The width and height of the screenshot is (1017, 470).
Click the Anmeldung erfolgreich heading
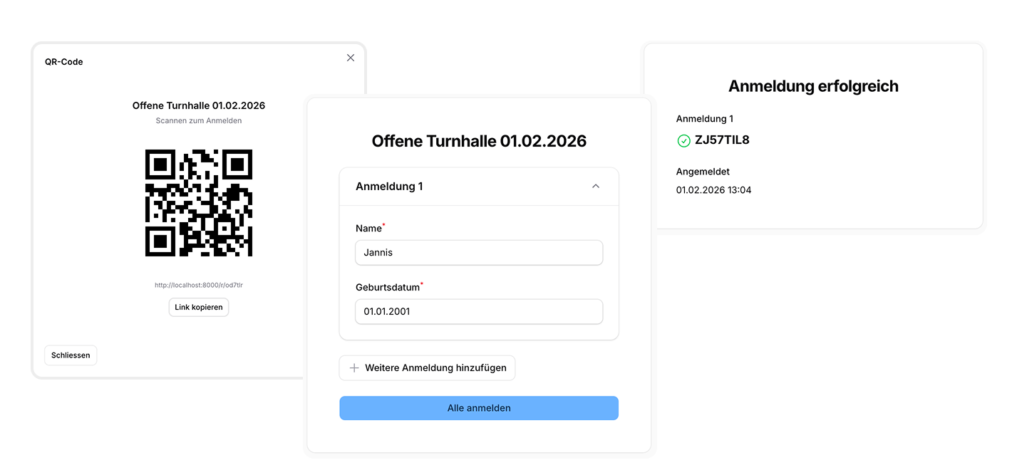point(813,85)
